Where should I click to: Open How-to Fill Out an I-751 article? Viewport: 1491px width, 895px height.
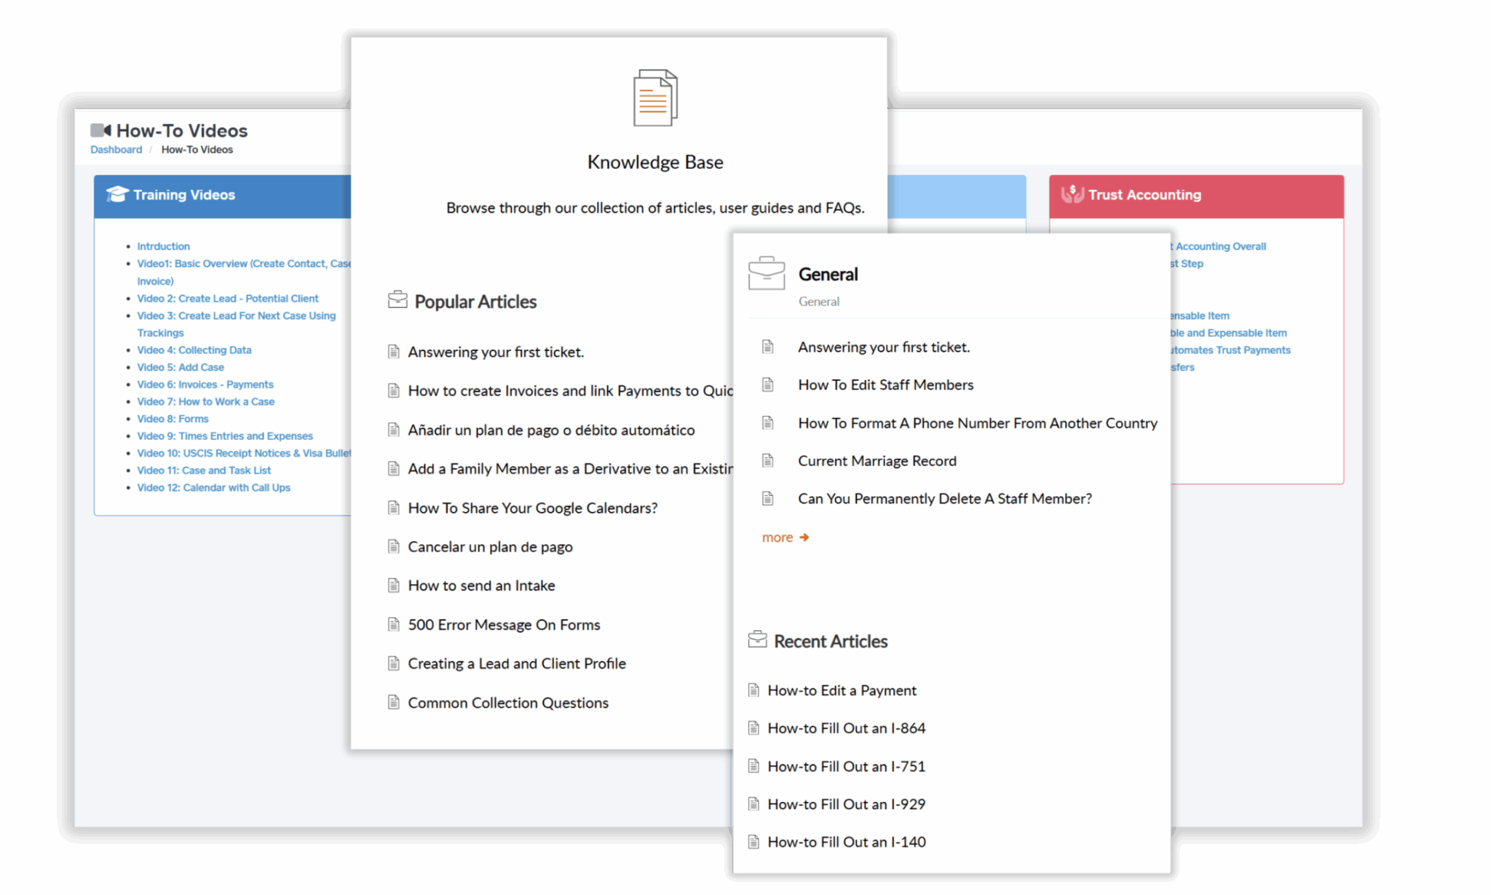(846, 766)
